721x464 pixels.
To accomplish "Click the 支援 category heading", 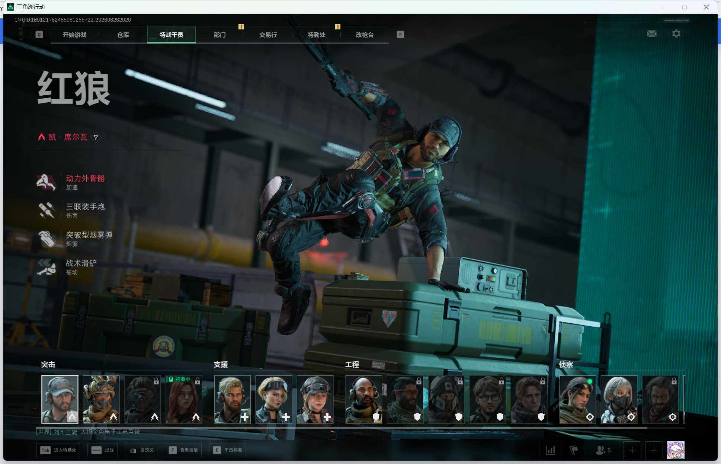I will coord(221,365).
